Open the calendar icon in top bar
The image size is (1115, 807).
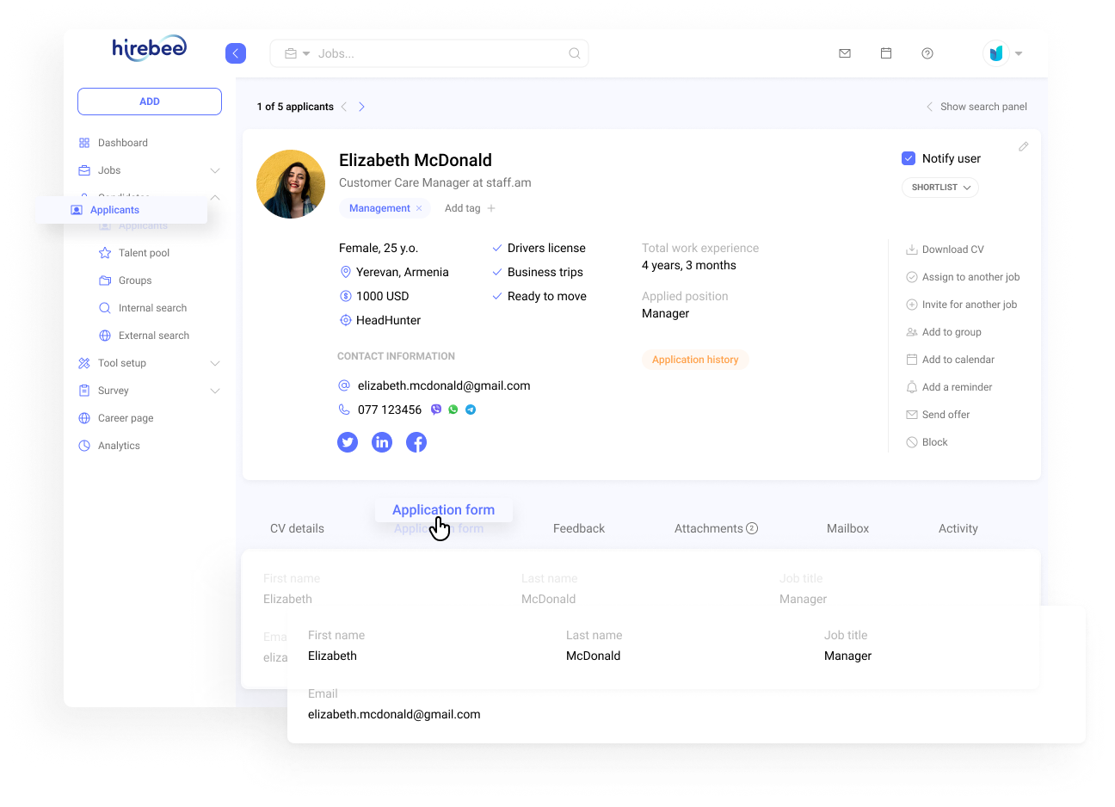886,53
